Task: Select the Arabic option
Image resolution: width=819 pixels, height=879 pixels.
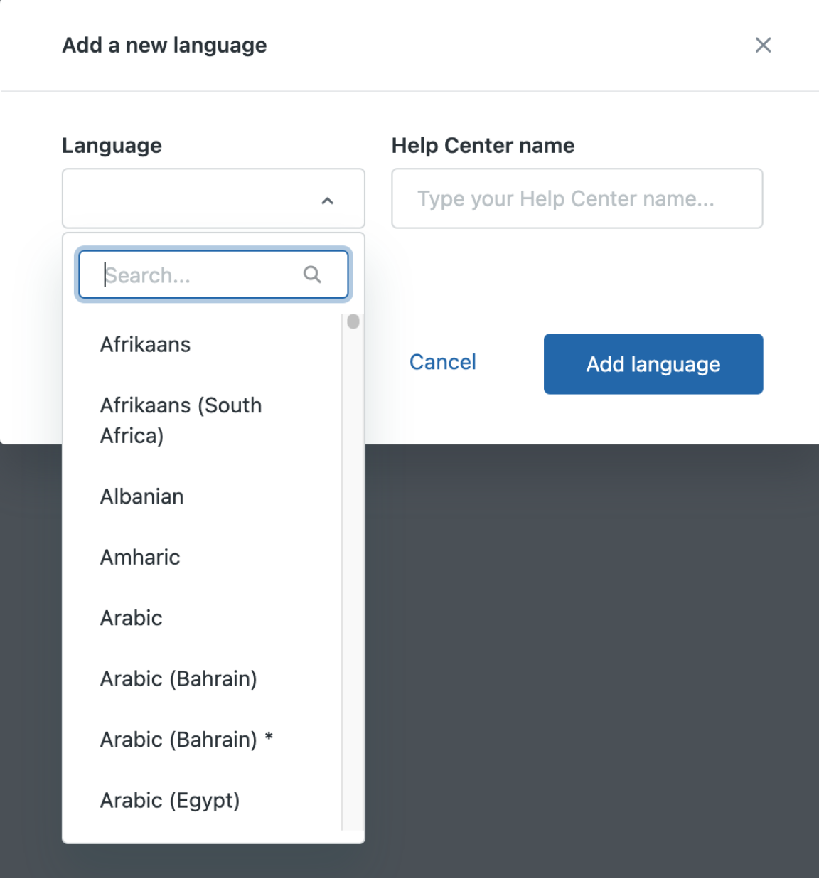Action: [x=132, y=618]
